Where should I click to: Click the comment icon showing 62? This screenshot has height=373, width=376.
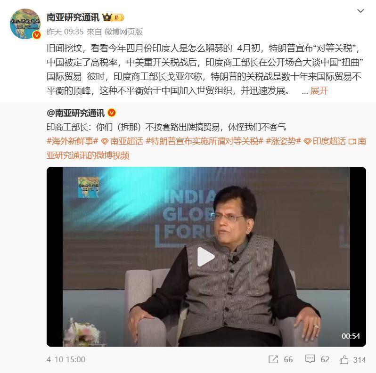tap(310, 359)
